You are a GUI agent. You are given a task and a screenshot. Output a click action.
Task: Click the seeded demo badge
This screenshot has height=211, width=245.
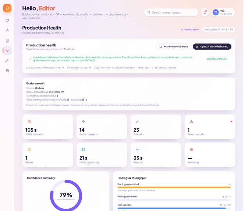point(190,29)
